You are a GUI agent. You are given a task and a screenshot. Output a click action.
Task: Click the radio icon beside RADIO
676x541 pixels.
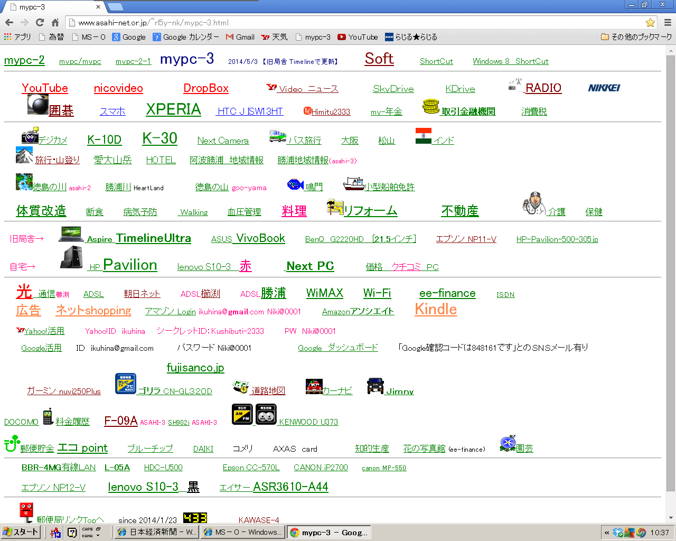(x=515, y=85)
